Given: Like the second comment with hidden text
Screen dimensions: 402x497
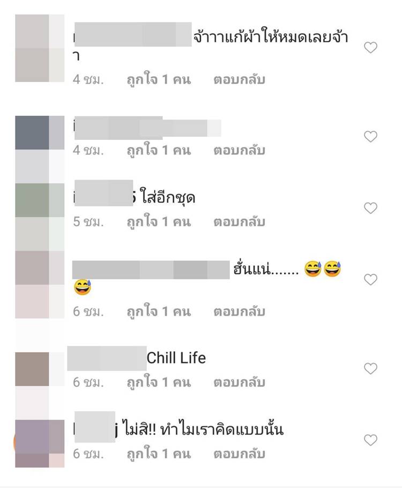Looking at the screenshot, I should pos(370,137).
